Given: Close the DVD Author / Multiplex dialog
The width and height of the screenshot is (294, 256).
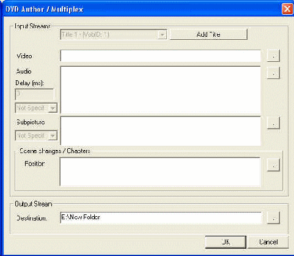Looking at the screenshot, I should (x=287, y=9).
